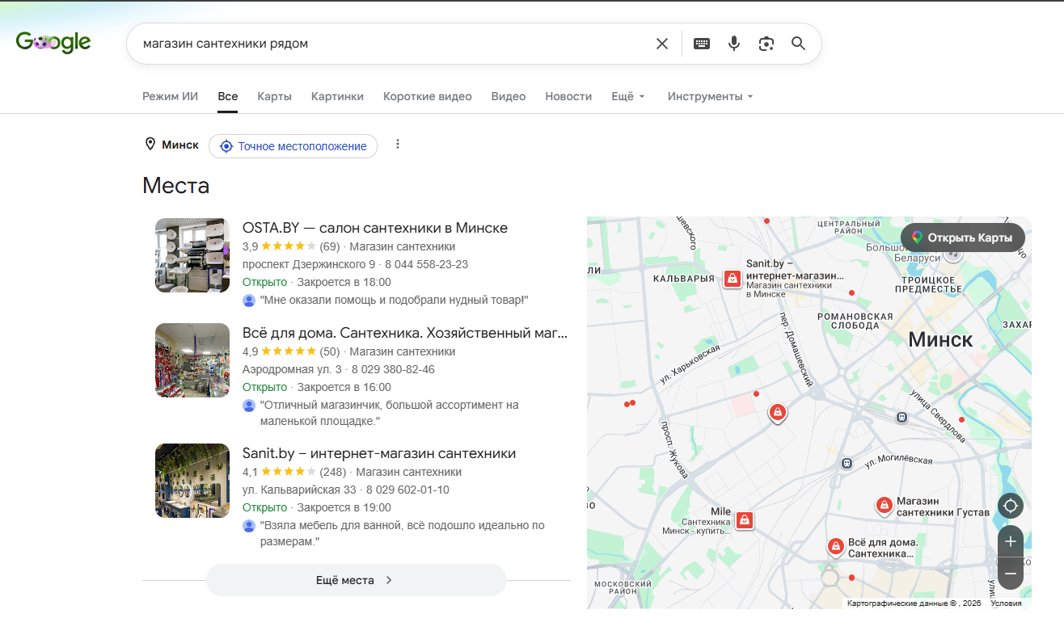Click 'Закроется в 19:00' hours text
Image resolution: width=1064 pixels, height=635 pixels.
coord(344,507)
